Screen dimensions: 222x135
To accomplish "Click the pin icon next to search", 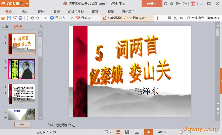I will click(x=175, y=18).
